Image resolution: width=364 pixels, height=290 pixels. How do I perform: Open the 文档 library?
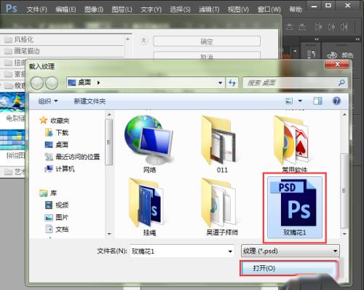(x=57, y=230)
